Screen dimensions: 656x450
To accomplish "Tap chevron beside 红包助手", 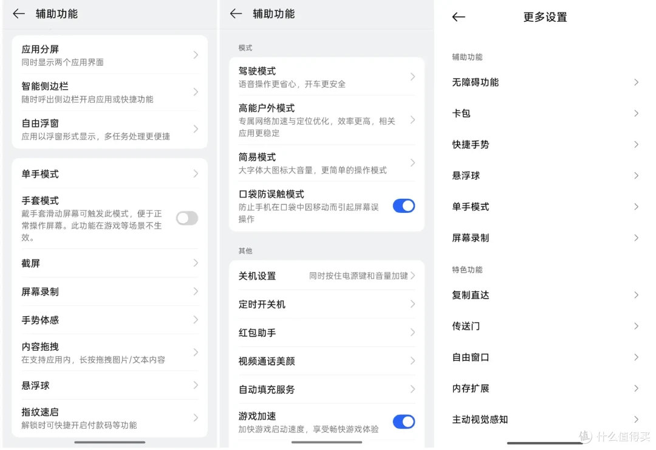I will pos(412,333).
